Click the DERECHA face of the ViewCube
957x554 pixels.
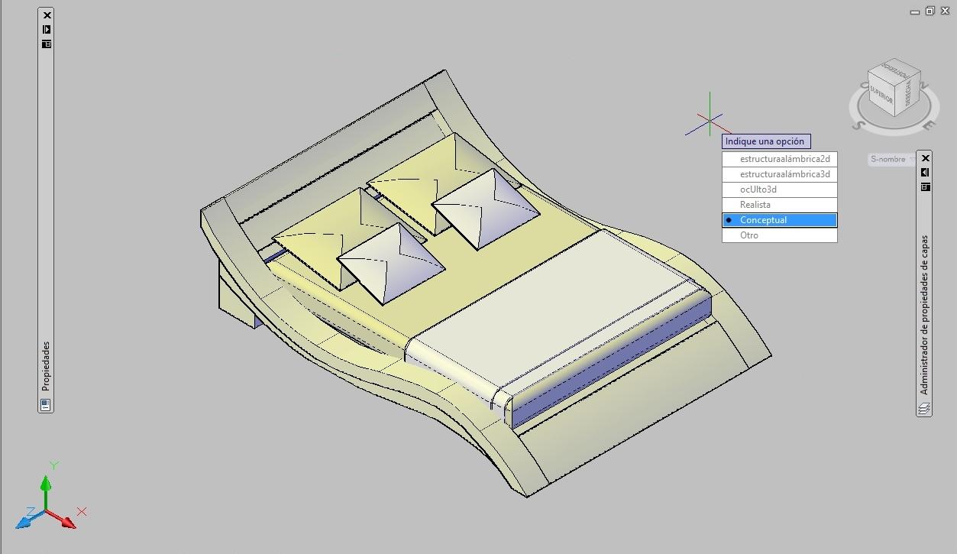click(907, 96)
